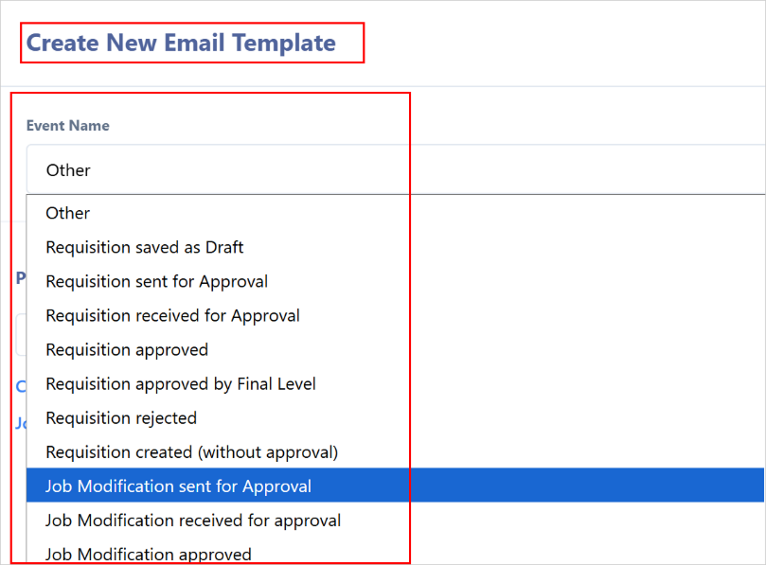The width and height of the screenshot is (766, 565).
Task: Choose the Job Modification approved option
Action: point(395,552)
